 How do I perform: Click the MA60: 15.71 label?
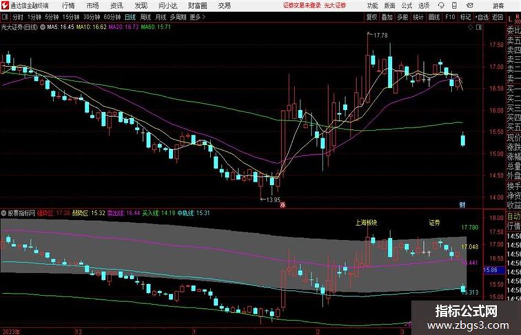156,27
